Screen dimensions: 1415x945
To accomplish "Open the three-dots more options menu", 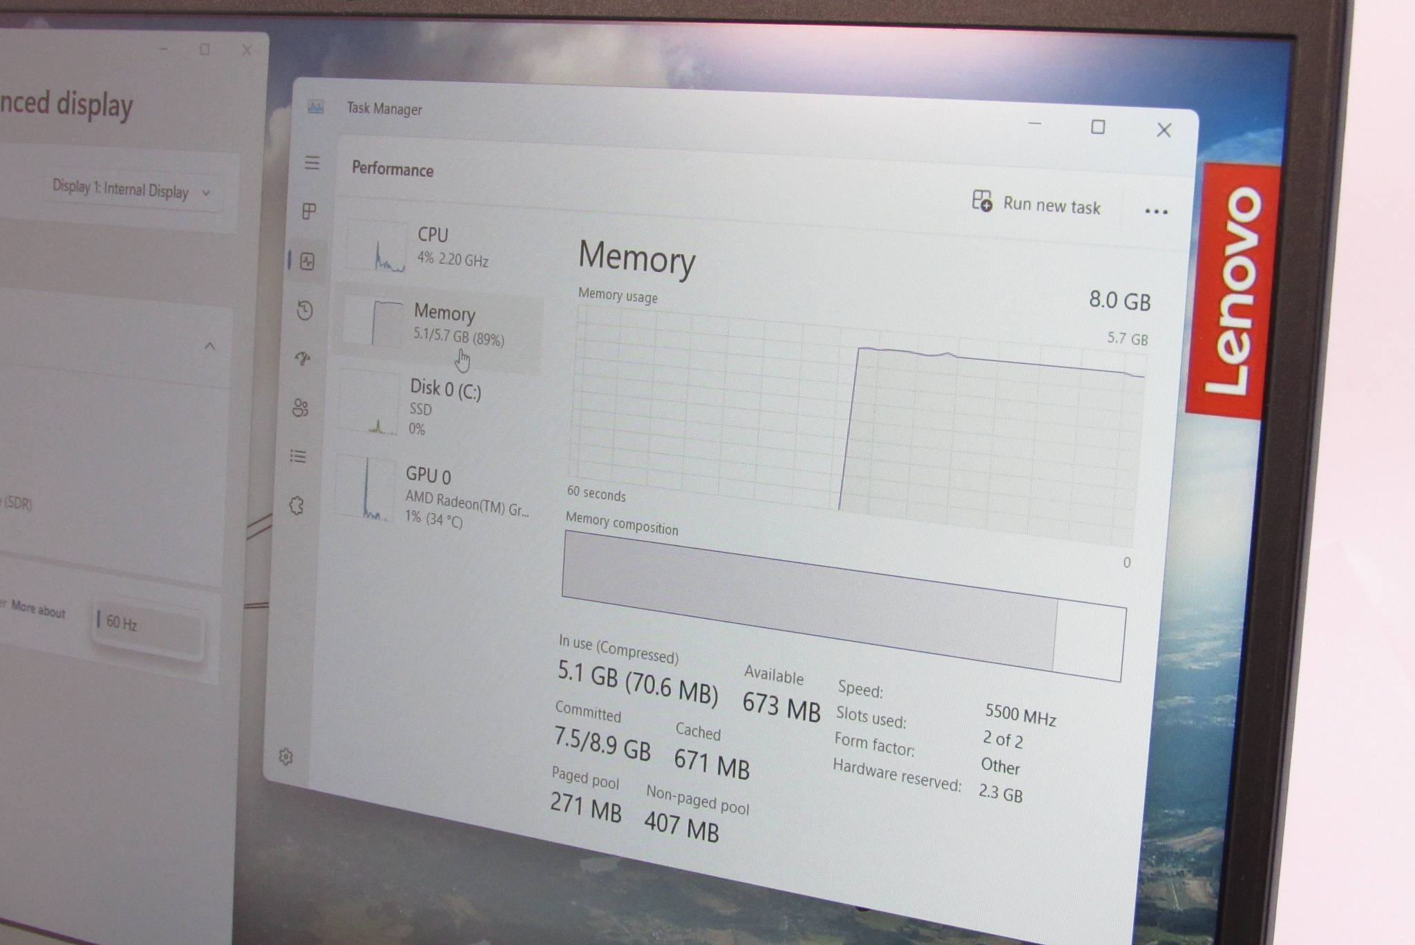I will [x=1156, y=211].
